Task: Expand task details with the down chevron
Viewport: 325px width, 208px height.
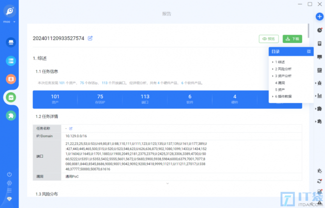Action: [x=167, y=184]
